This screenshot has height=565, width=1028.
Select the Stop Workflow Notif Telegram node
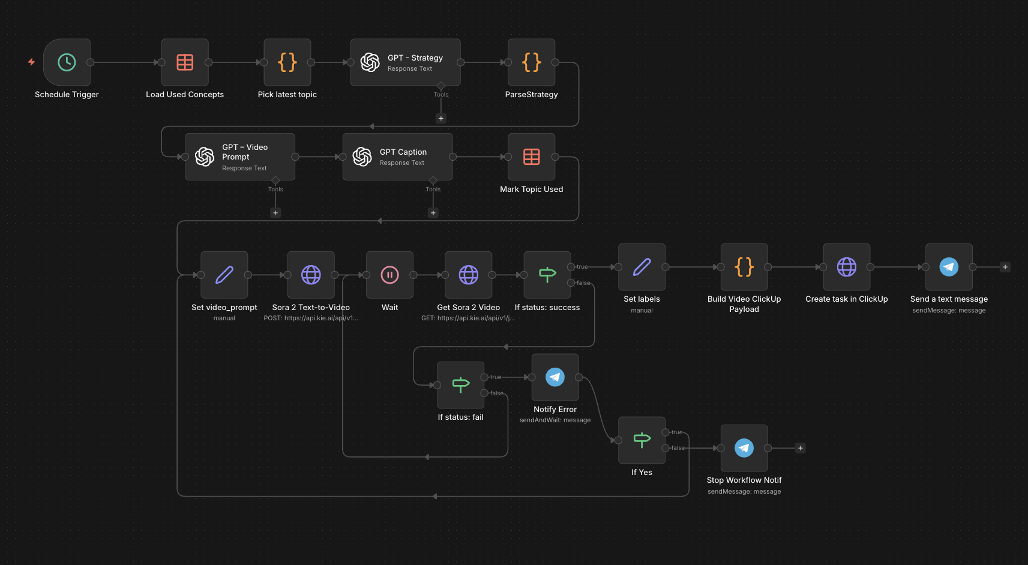click(x=744, y=448)
